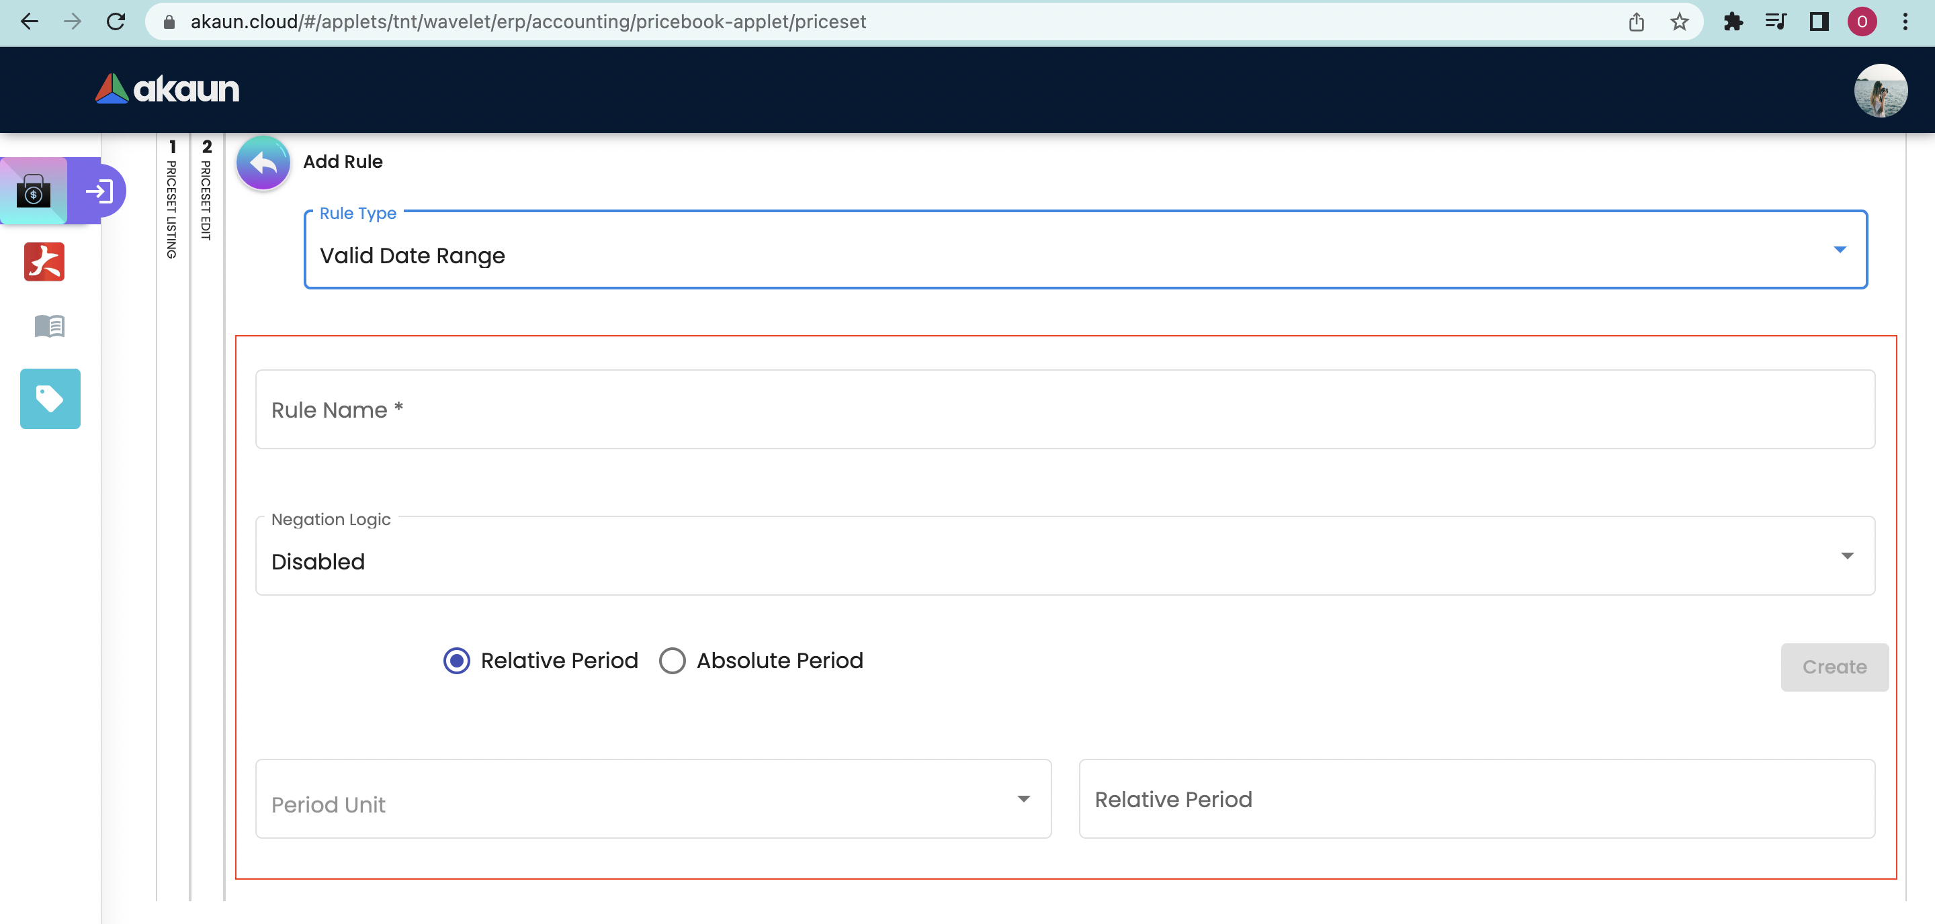This screenshot has height=924, width=1935.
Task: Open the user profile avatar photo
Action: click(x=1879, y=91)
